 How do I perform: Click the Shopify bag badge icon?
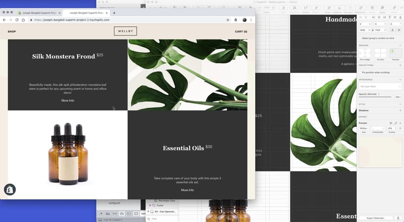[9, 190]
